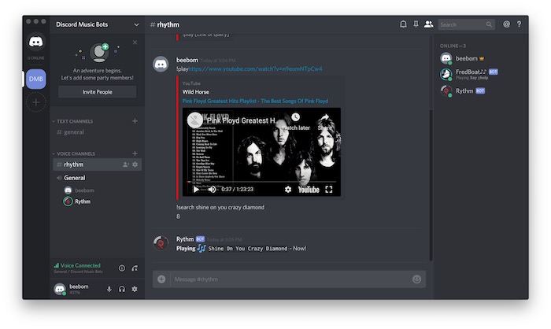Viewport: 551px width, 329px height.
Task: Click the Invite People button
Action: click(98, 91)
